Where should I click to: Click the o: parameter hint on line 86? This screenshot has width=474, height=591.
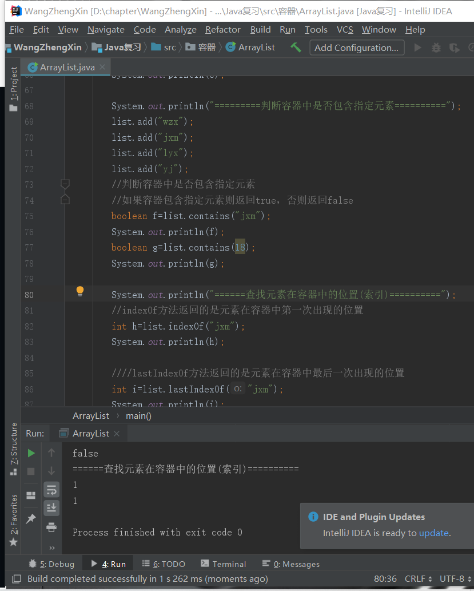click(238, 388)
